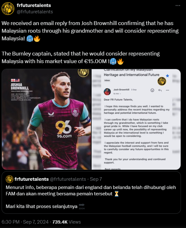Viewport: 186px width, 228px height.
Task: Click the @frfuturetalents handle under the name
Action: [35, 12]
